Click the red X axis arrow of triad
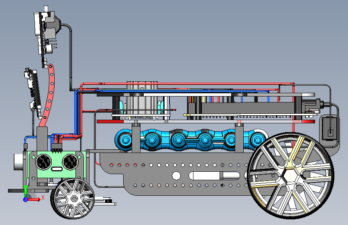This screenshot has width=348, height=225. coord(35,199)
